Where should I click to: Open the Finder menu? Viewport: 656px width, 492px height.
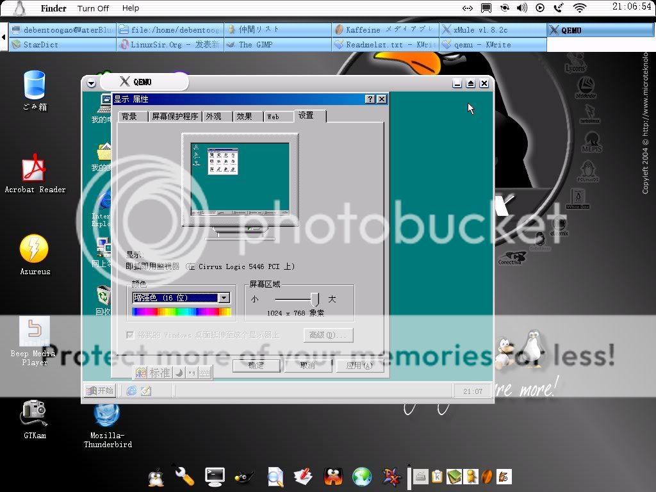(x=54, y=8)
